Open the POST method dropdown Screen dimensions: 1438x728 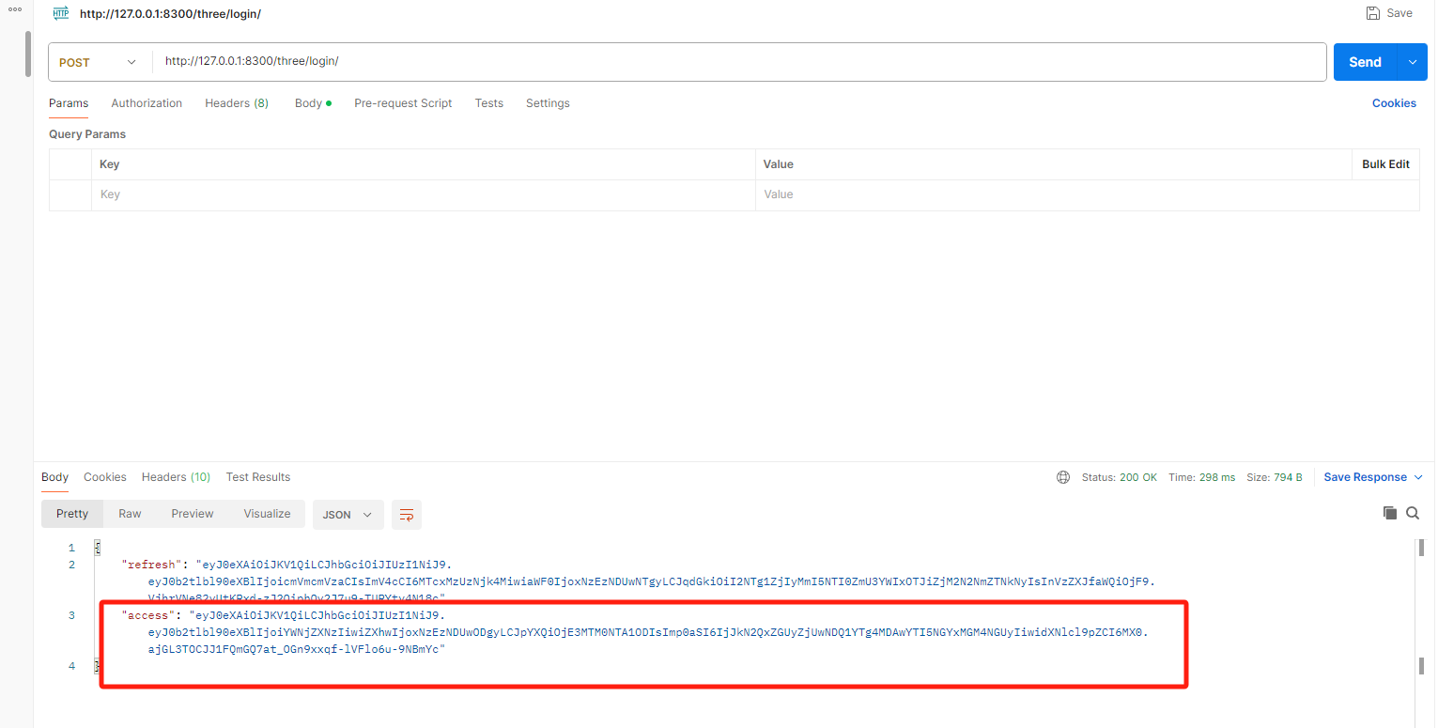(x=98, y=62)
